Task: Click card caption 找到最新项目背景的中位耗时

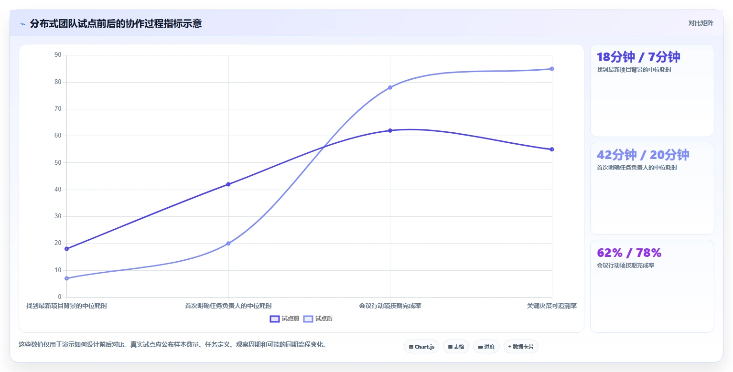Action: 634,70
